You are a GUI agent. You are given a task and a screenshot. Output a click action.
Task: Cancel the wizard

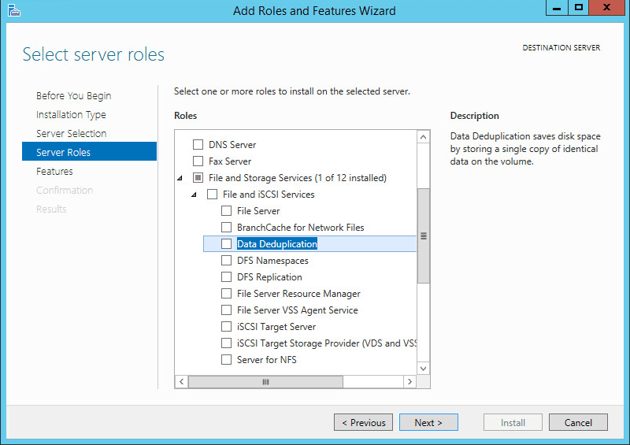pyautogui.click(x=578, y=423)
